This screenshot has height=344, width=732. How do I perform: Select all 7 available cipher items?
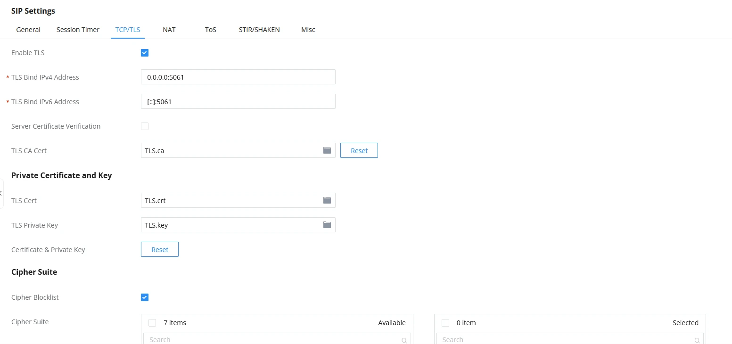(152, 323)
